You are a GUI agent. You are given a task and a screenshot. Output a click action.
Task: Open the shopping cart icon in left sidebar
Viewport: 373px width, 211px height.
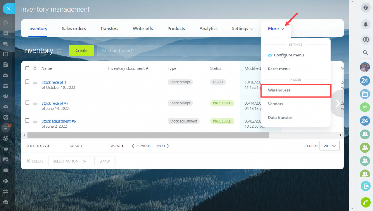6,149
